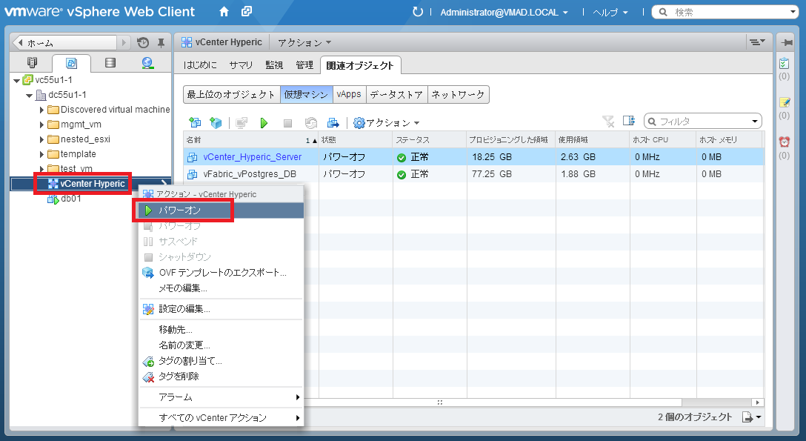
Task: Show the vApps list
Action: 348,95
